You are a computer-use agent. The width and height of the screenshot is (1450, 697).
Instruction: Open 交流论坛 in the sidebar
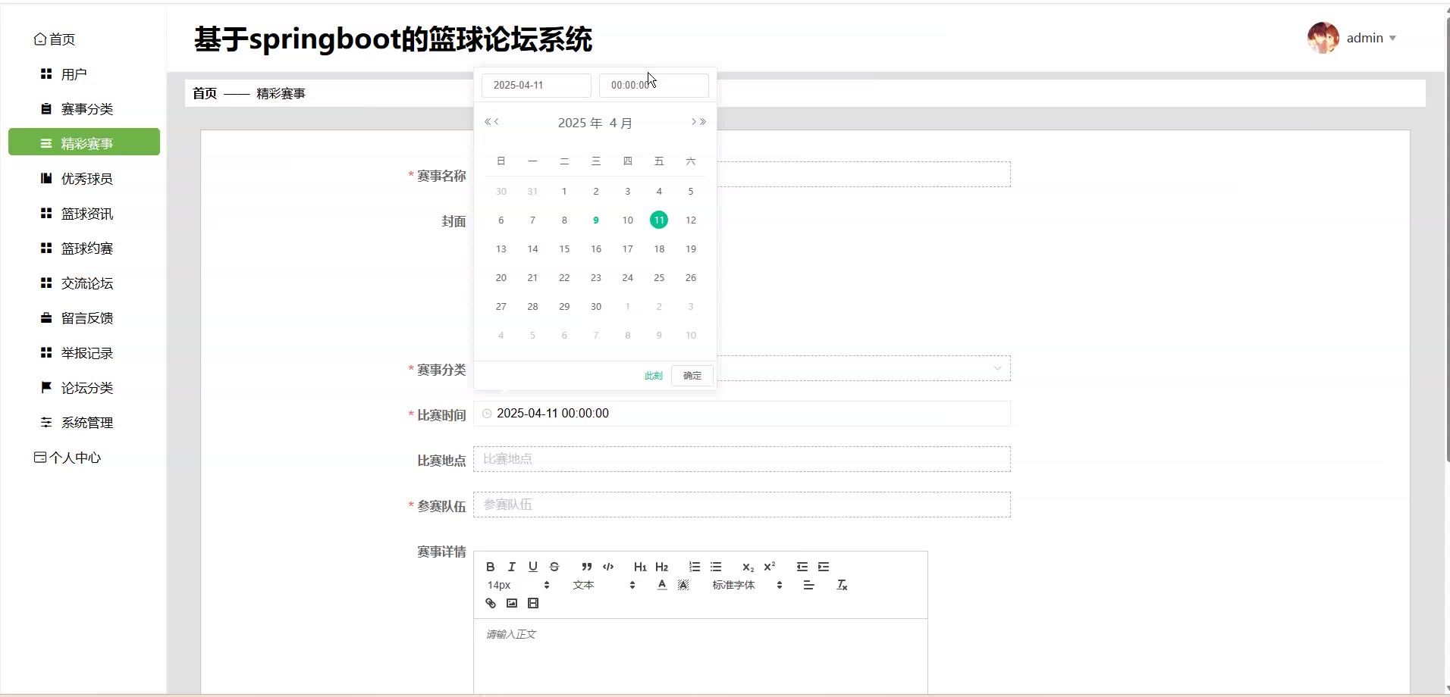(x=84, y=283)
